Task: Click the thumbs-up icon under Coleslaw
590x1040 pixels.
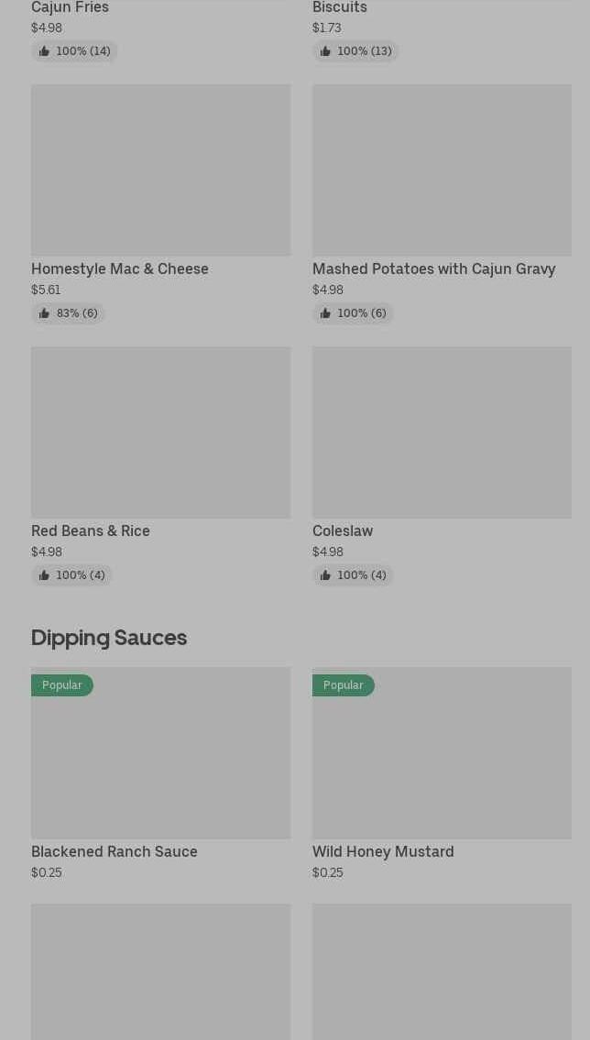Action: pyautogui.click(x=325, y=575)
